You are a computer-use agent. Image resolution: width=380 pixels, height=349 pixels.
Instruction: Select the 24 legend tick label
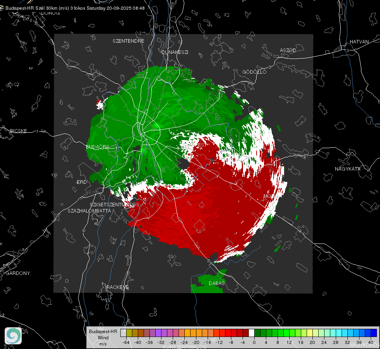[324, 342]
